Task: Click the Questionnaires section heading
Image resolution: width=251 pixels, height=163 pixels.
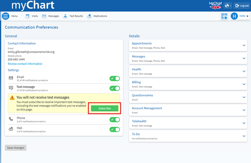Action: click(143, 95)
